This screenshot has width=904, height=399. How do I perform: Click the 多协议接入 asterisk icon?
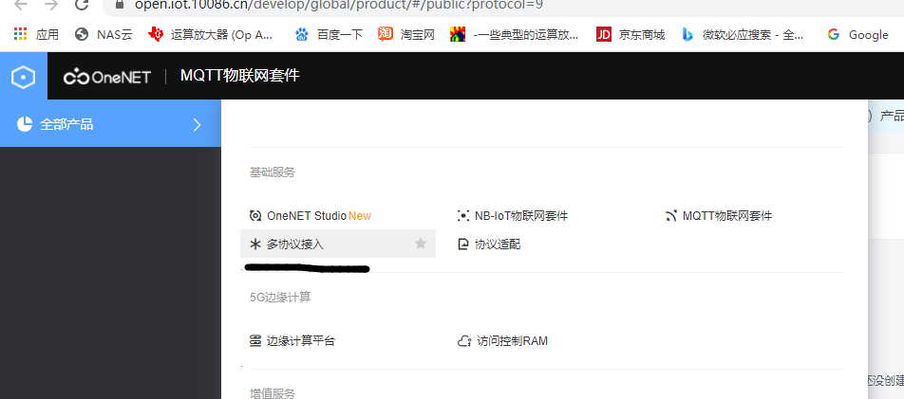click(x=255, y=245)
